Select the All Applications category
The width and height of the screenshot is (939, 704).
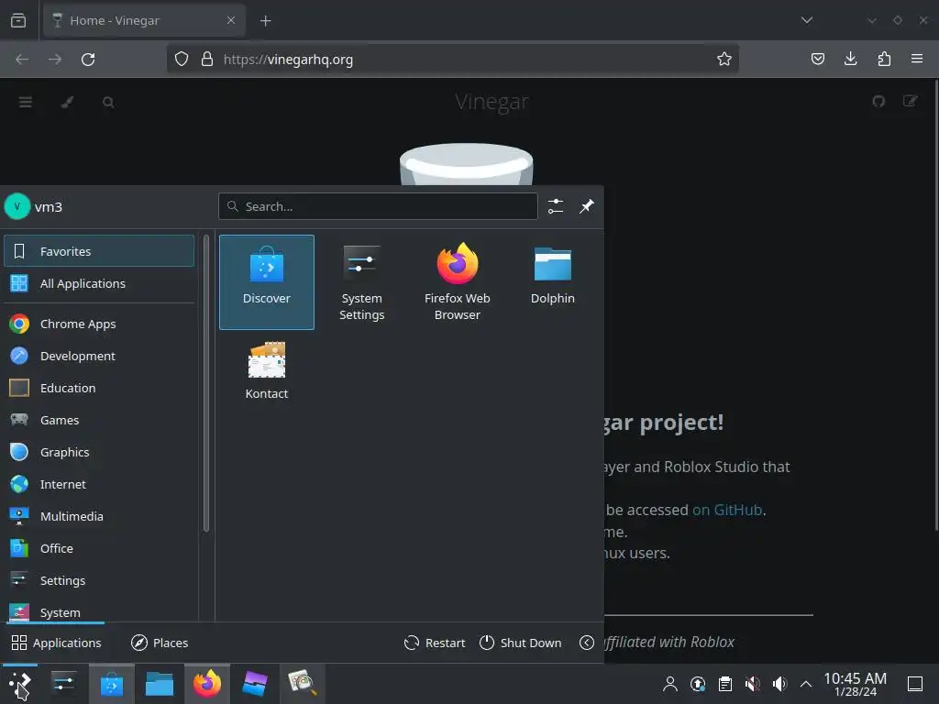(99, 283)
